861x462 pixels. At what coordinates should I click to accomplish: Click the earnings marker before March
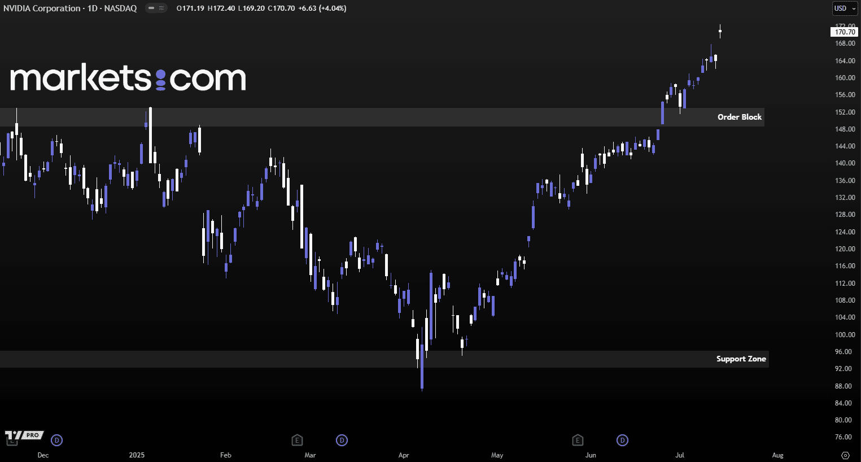pos(297,440)
